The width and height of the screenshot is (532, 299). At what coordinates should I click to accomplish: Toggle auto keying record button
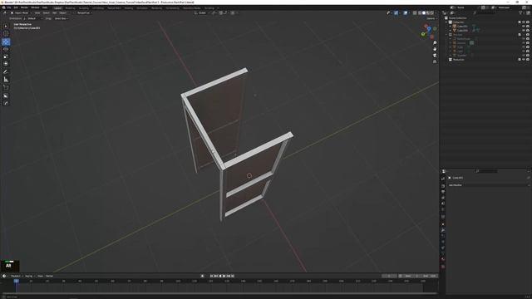coord(203,276)
